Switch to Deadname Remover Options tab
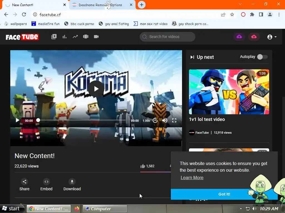The height and width of the screenshot is (213, 285). 100,5
